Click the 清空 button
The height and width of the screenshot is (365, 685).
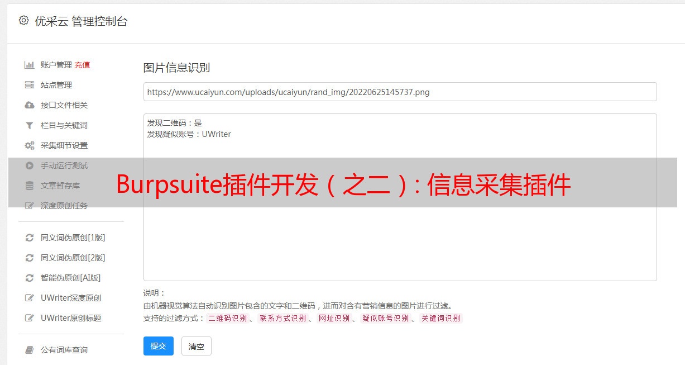[x=197, y=346]
